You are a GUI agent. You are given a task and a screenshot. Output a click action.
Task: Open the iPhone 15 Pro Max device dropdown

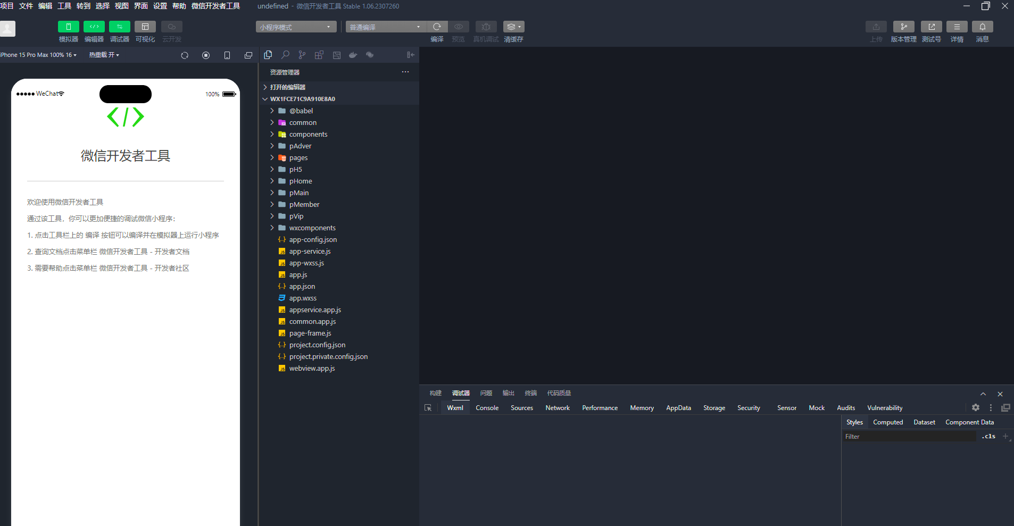click(38, 55)
